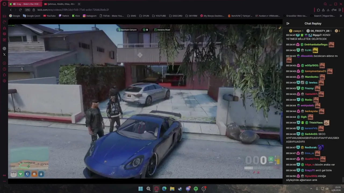The image size is (344, 193).
Task: Open File Explorer from the taskbar
Action: [x=172, y=189]
